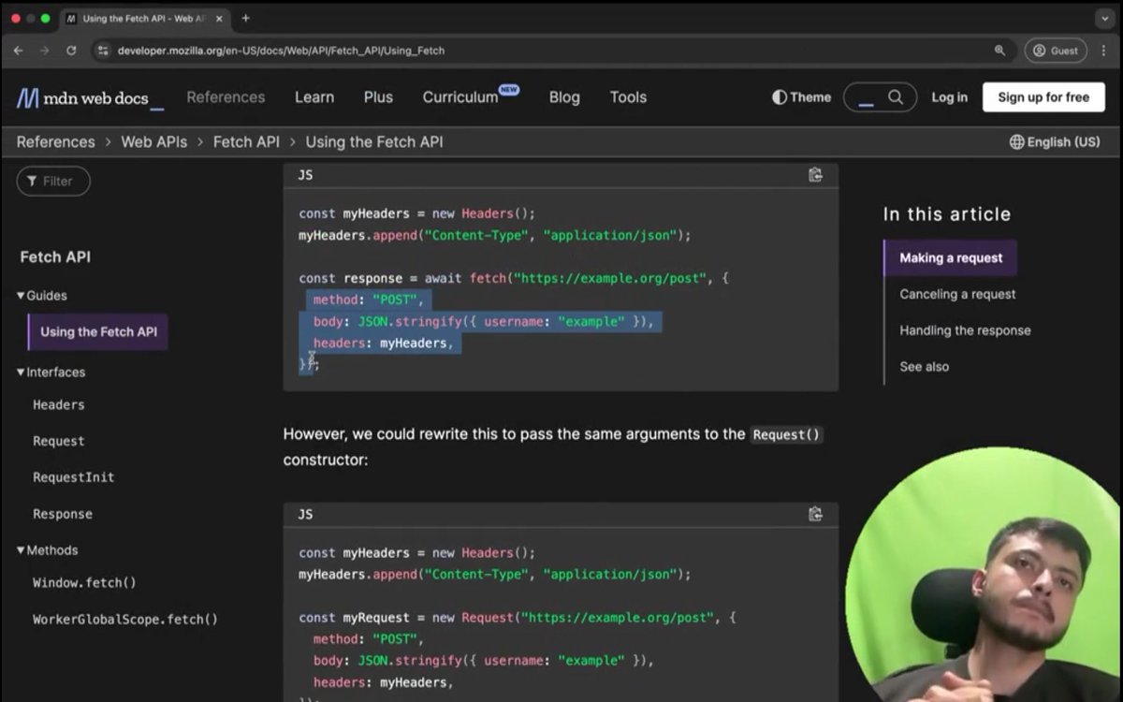
Task: Select Using the Fetch API in the sidebar
Action: (x=98, y=332)
